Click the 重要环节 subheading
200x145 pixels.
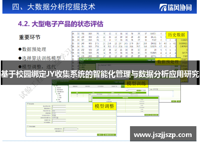30,37
